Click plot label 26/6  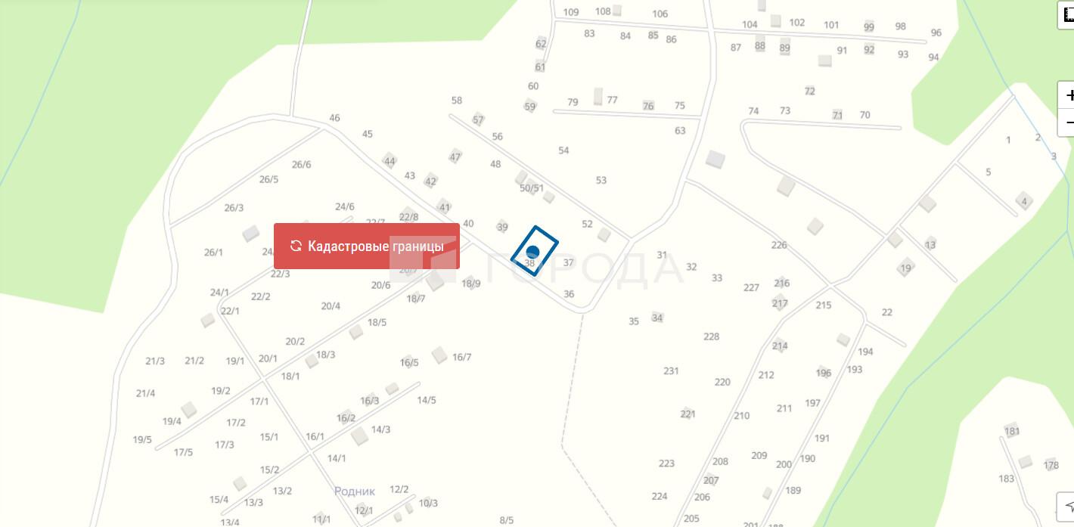pos(301,165)
